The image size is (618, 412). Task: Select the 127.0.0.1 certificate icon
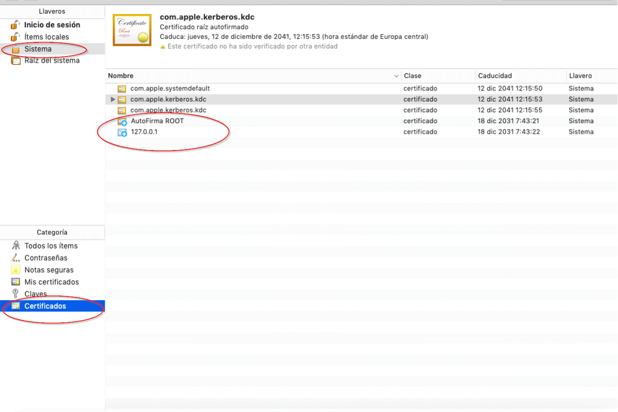(x=122, y=132)
